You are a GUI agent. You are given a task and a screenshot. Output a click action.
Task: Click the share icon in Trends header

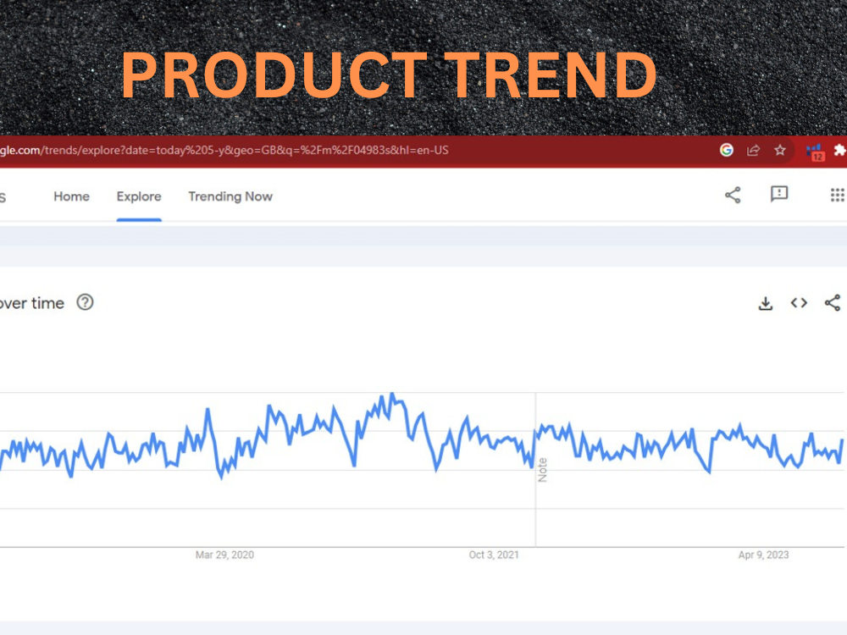(x=733, y=195)
